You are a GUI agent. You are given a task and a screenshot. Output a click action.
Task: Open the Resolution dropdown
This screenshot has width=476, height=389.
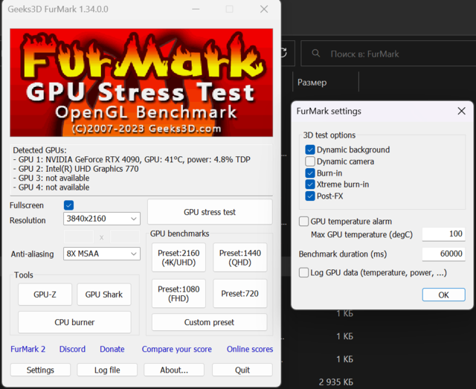tap(101, 219)
